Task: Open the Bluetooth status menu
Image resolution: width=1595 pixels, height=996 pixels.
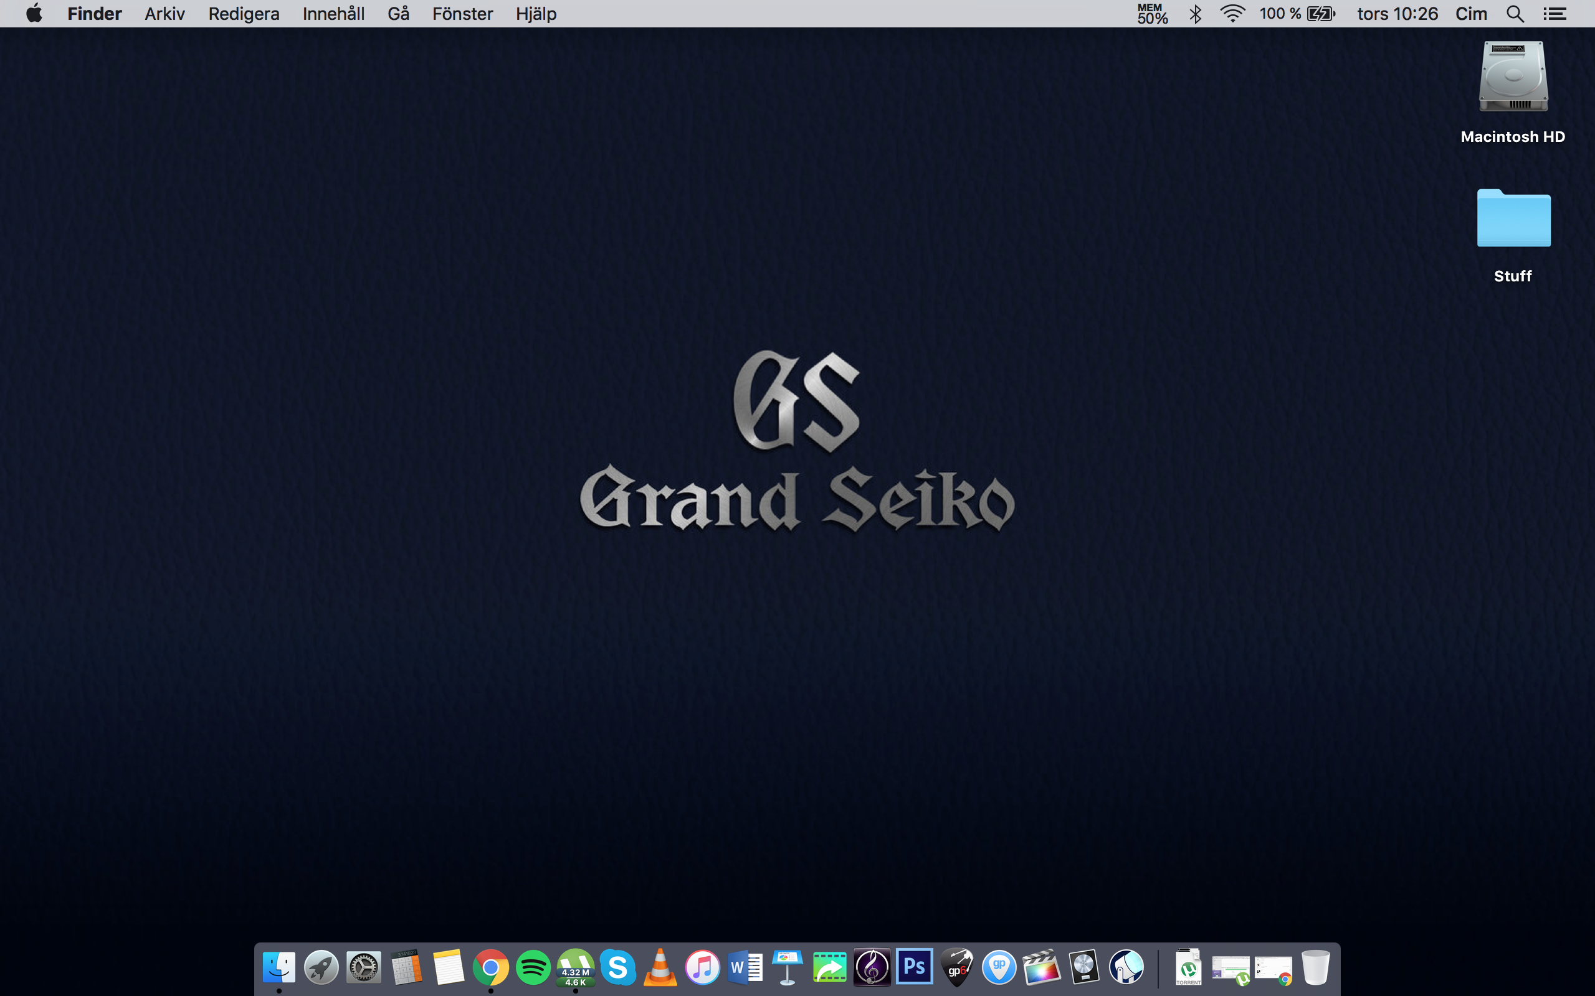Action: pyautogui.click(x=1195, y=13)
